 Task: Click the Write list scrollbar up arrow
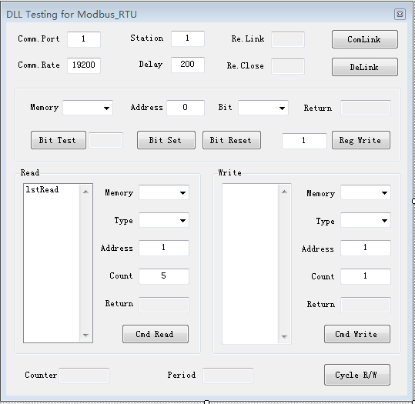pyautogui.click(x=284, y=192)
